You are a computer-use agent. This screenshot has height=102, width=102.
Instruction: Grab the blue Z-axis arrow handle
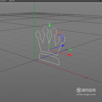[63, 46]
